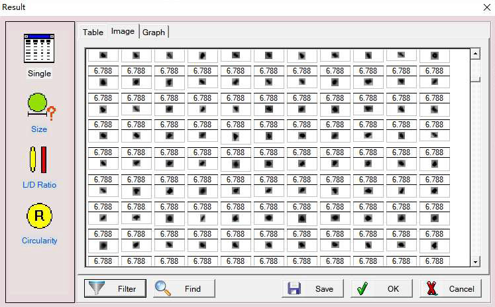
Task: Click the funnel icon on Filter
Action: point(97,287)
